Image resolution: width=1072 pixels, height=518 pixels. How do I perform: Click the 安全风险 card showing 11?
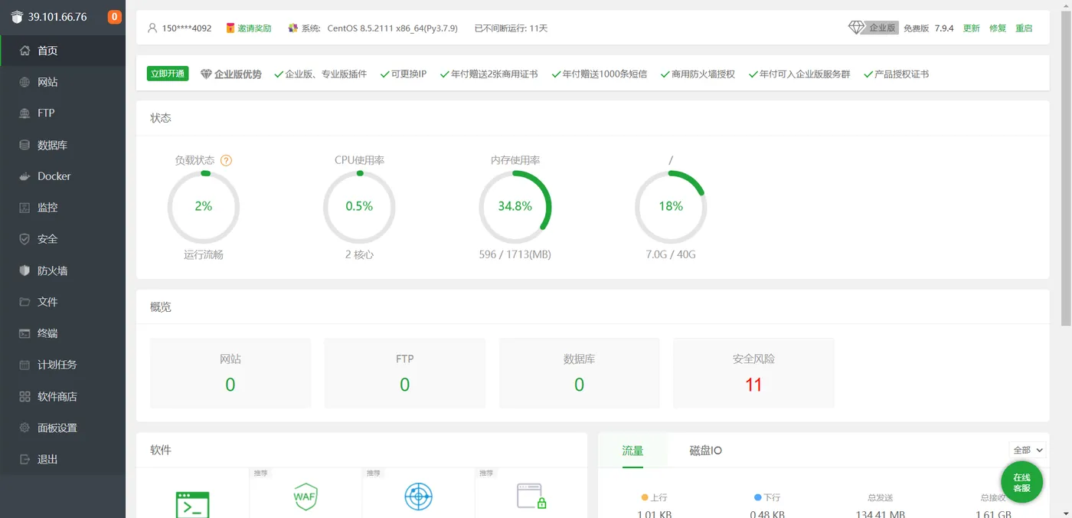753,373
